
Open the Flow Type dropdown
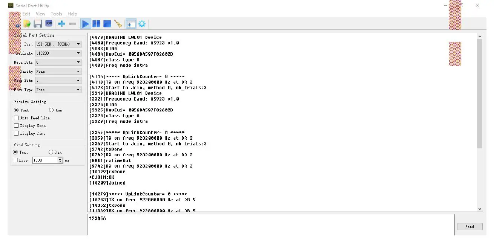pos(58,90)
